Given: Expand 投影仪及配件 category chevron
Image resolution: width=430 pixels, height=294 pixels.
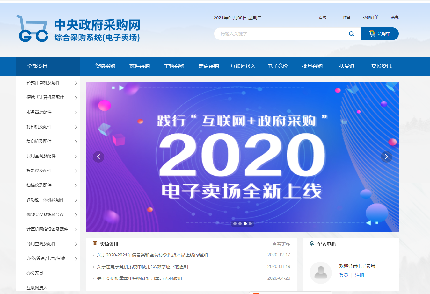Looking at the screenshot, I should [x=76, y=171].
